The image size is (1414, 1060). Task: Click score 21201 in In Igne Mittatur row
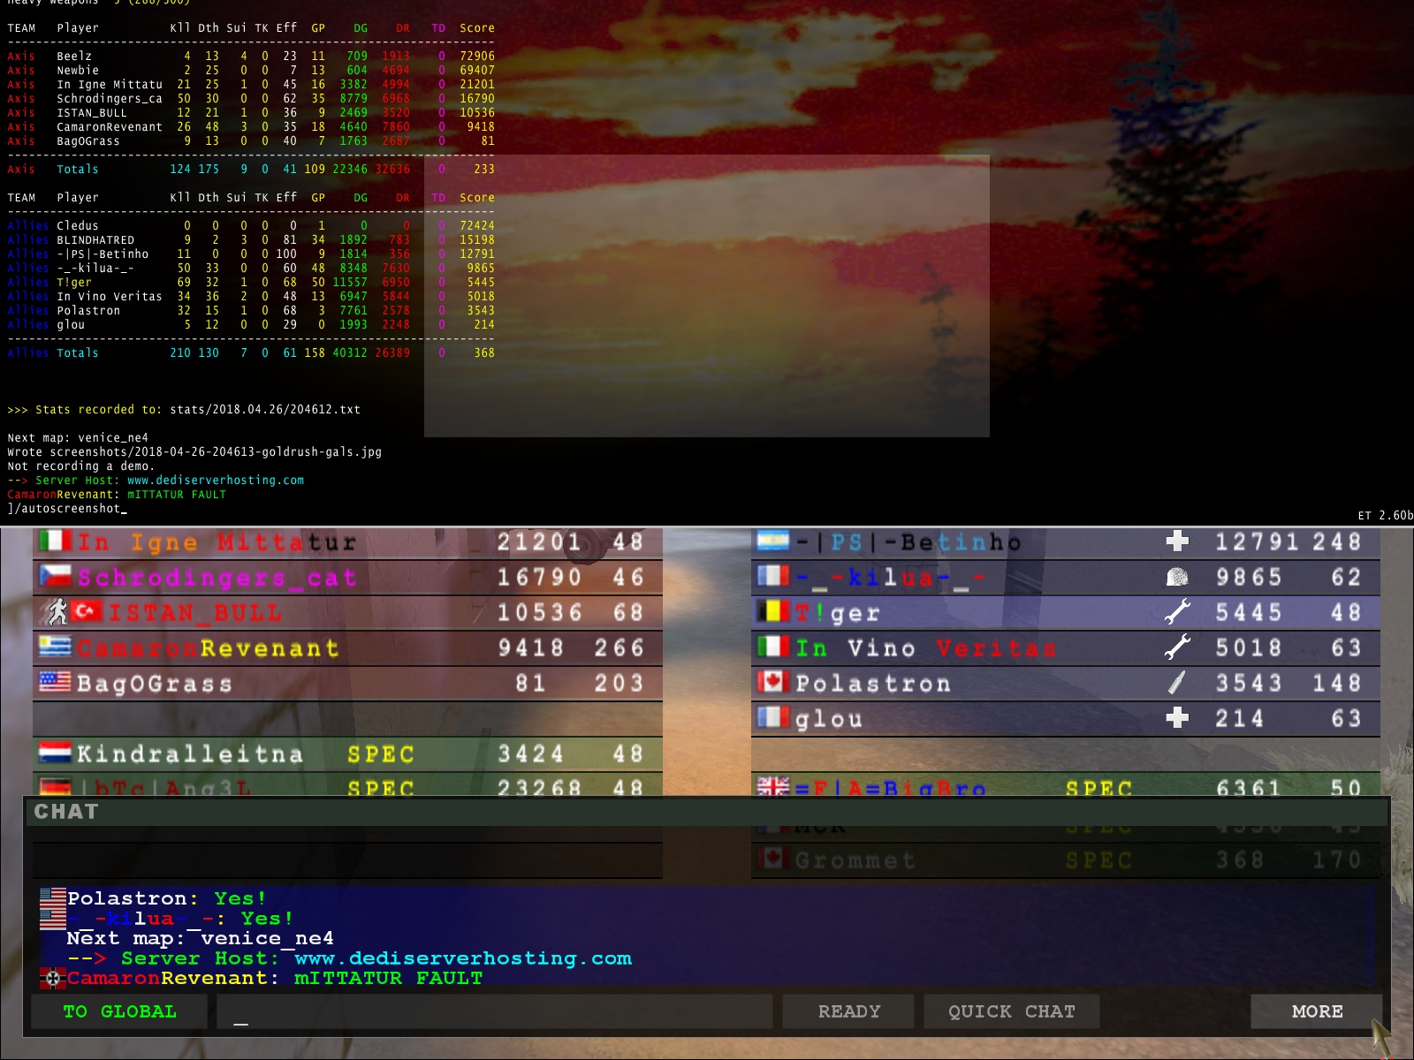coord(539,541)
